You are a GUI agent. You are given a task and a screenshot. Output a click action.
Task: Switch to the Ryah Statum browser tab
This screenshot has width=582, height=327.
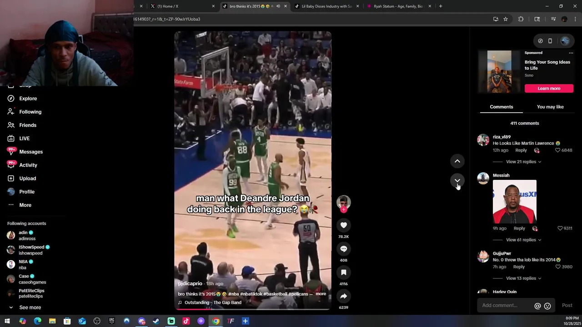(399, 6)
